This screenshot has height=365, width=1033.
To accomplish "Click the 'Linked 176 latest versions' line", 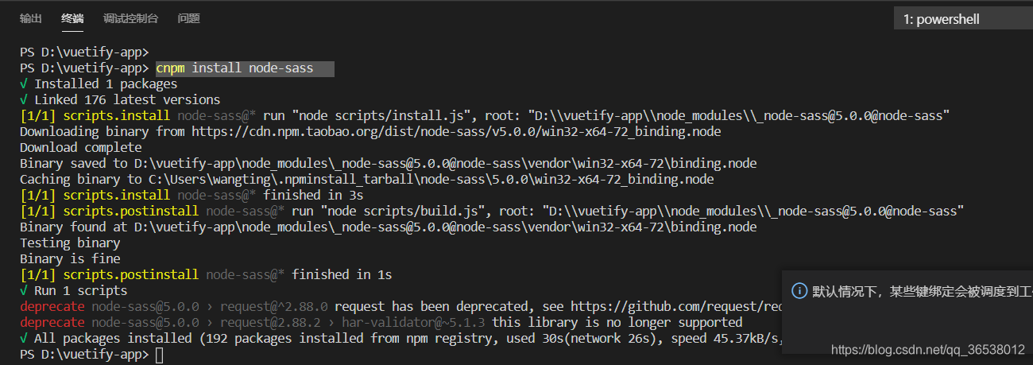I will [120, 99].
